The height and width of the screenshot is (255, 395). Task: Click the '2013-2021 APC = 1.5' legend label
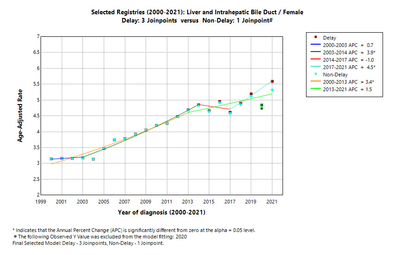click(x=348, y=89)
